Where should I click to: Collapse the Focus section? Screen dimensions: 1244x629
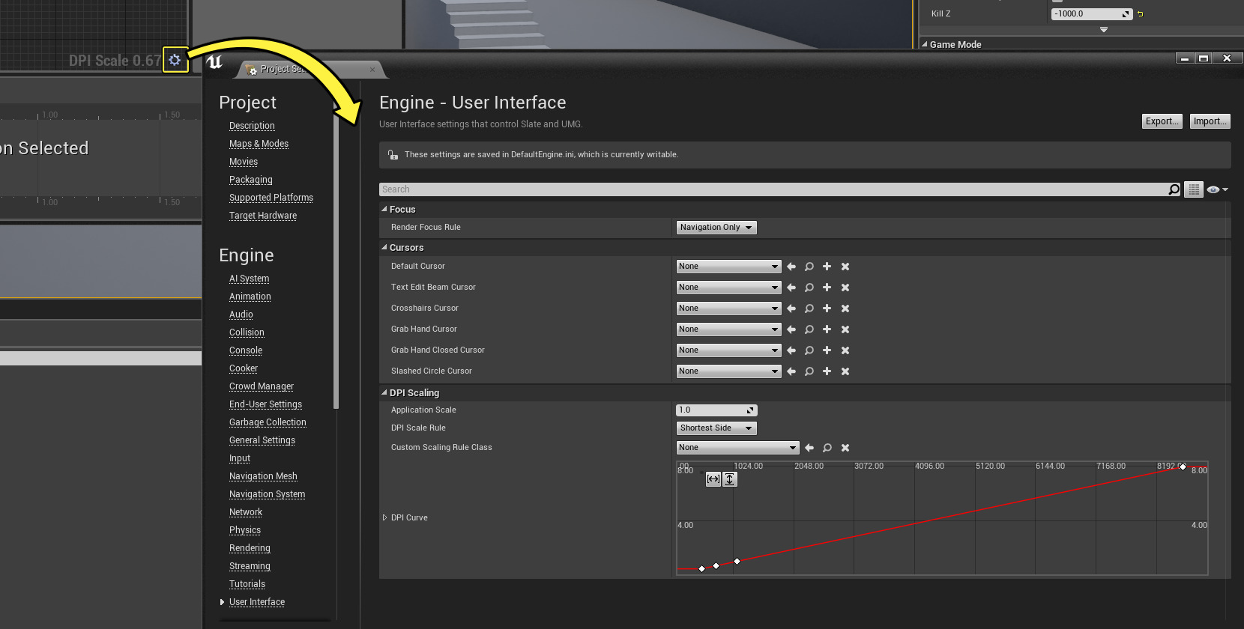(x=384, y=209)
